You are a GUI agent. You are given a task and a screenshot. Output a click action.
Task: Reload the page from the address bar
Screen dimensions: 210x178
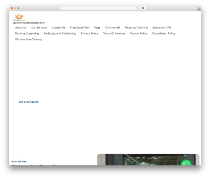click(x=136, y=8)
